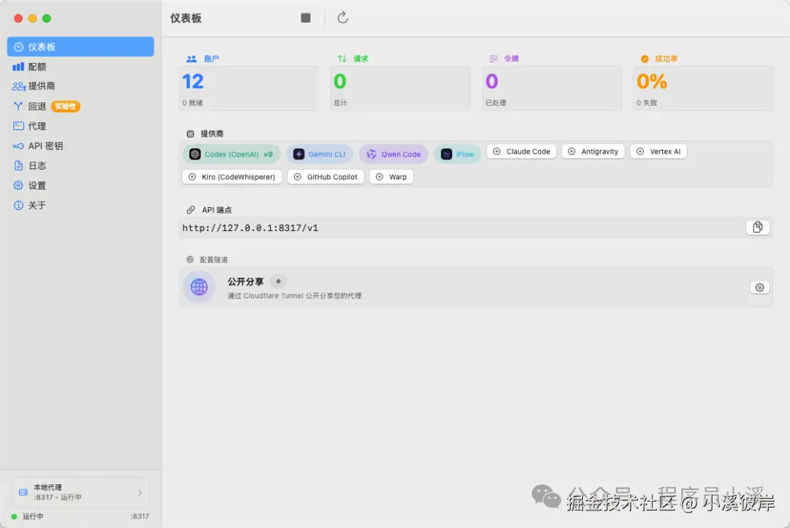Click the 公开分享 status dot indicator

click(x=278, y=281)
